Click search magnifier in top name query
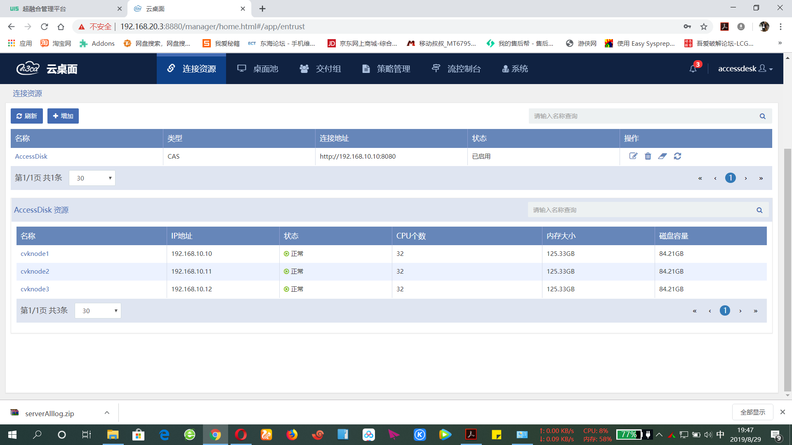The width and height of the screenshot is (792, 445). 763,116
